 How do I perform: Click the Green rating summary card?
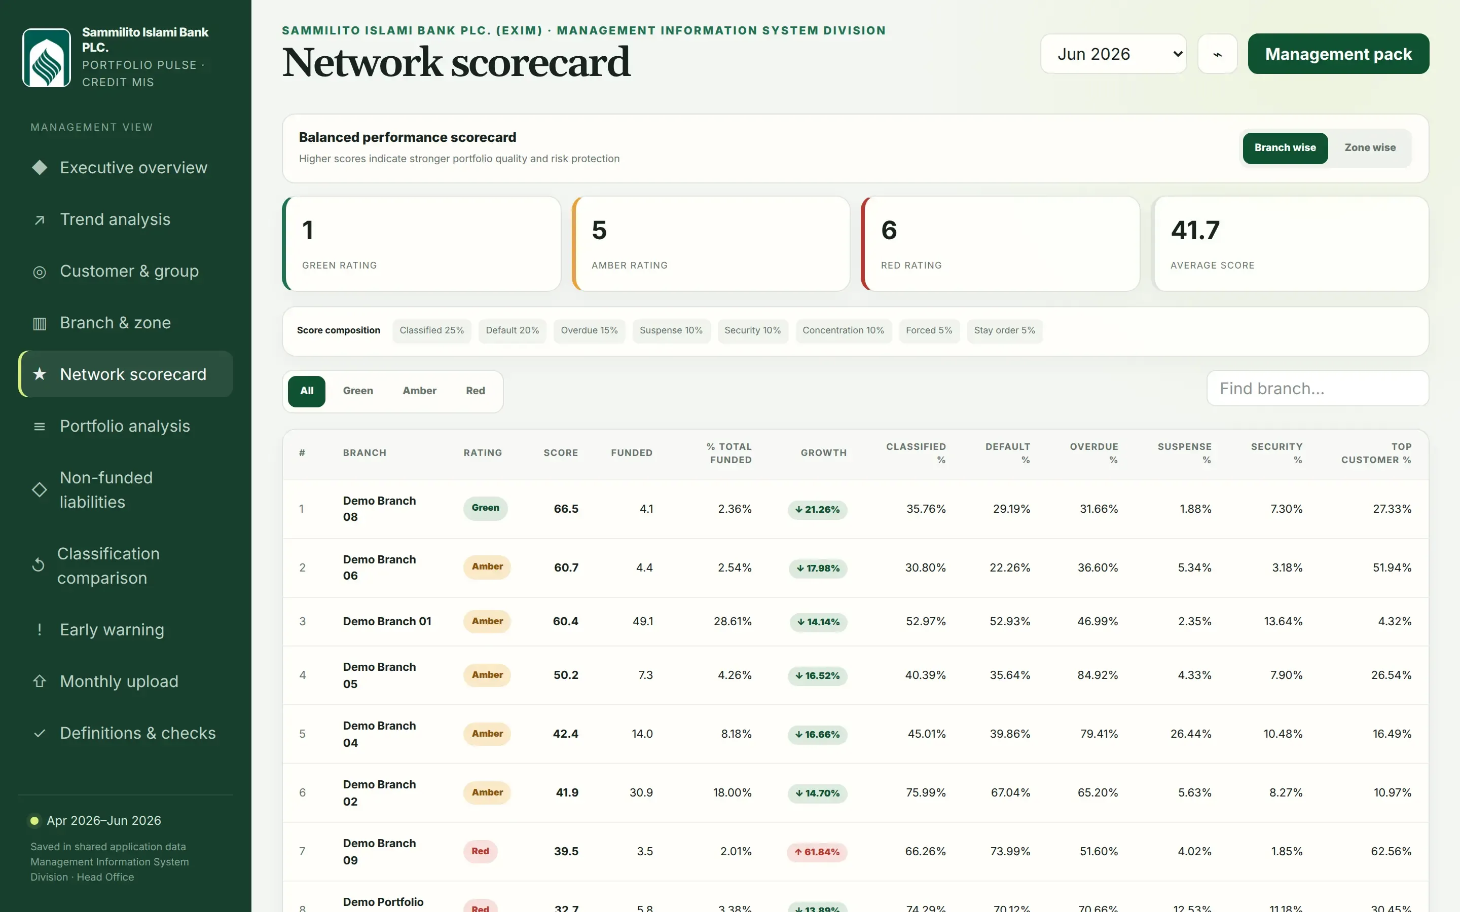(x=422, y=244)
